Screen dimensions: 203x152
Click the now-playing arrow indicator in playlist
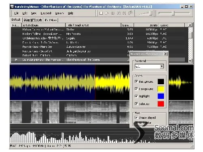click(x=16, y=60)
